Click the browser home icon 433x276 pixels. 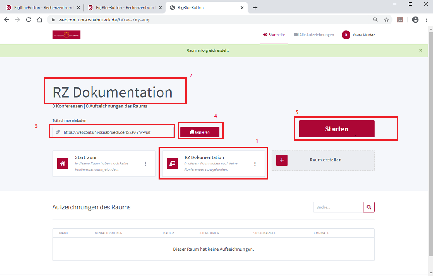(x=39, y=20)
